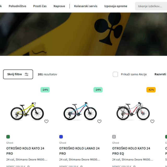Add Kato 24 Pro to wishlist heart
167x167 pixels.
pos(46,121)
